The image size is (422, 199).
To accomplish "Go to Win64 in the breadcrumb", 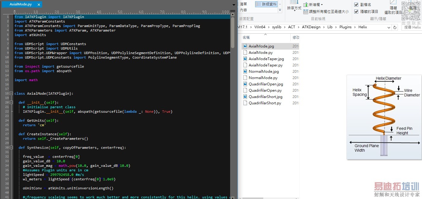I will pos(260,27).
